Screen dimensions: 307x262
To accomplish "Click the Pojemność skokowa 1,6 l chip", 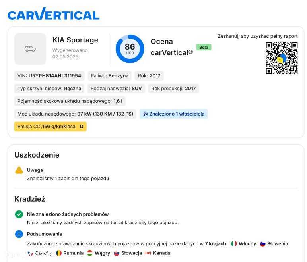I will coord(70,101).
